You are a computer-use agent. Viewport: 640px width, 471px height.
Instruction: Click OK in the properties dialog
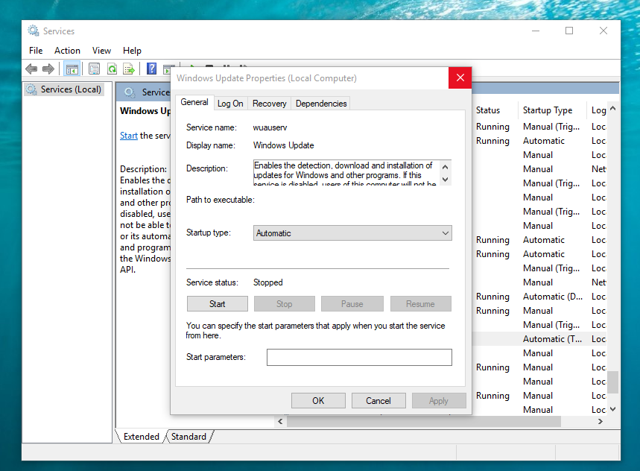[x=318, y=401]
